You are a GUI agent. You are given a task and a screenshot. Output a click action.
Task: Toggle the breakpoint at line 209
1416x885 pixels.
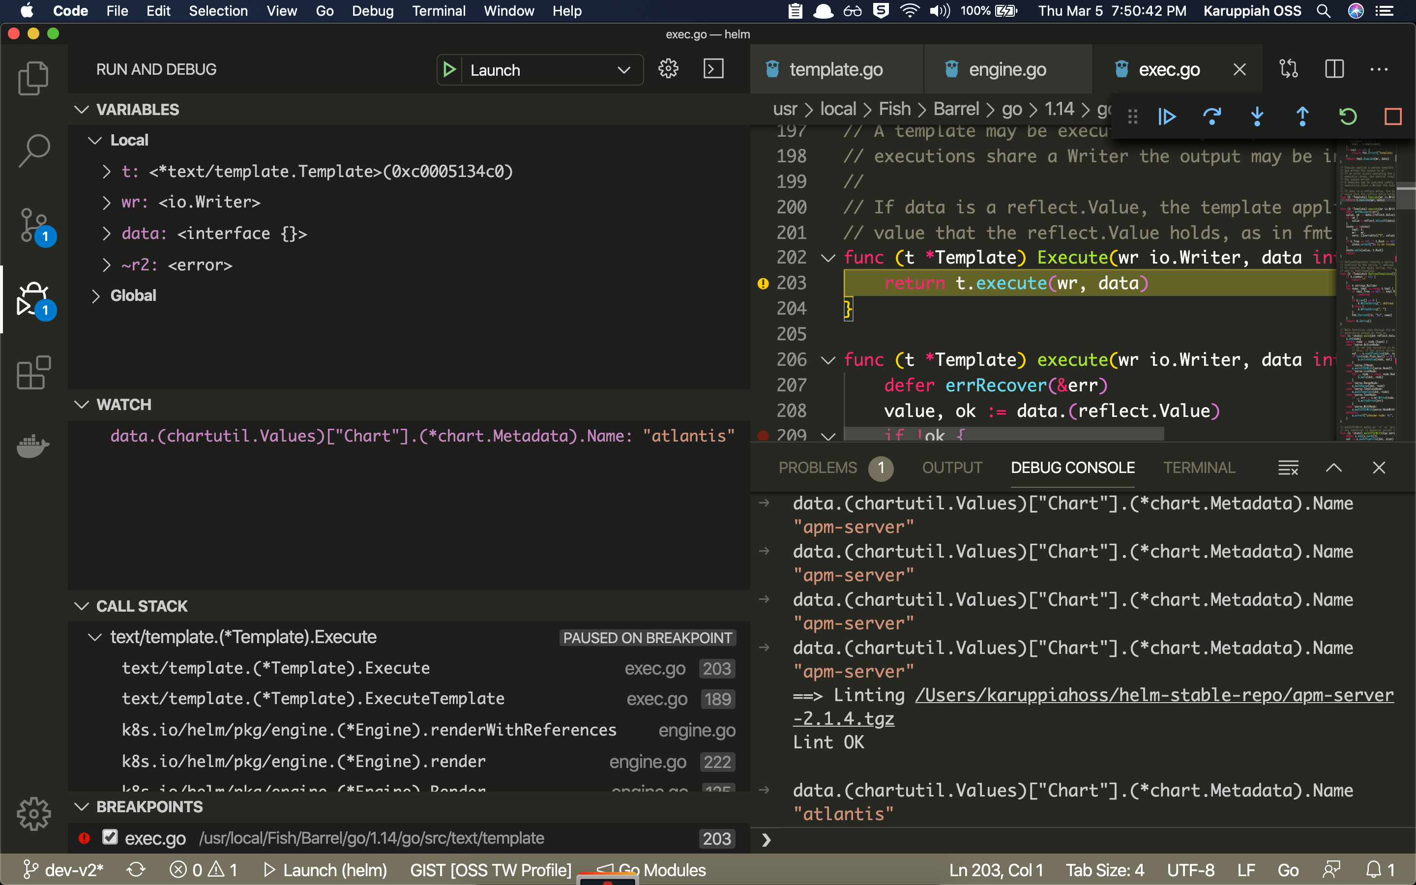[x=763, y=436]
